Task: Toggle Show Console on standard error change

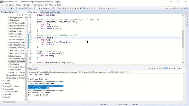Action: point(167,69)
